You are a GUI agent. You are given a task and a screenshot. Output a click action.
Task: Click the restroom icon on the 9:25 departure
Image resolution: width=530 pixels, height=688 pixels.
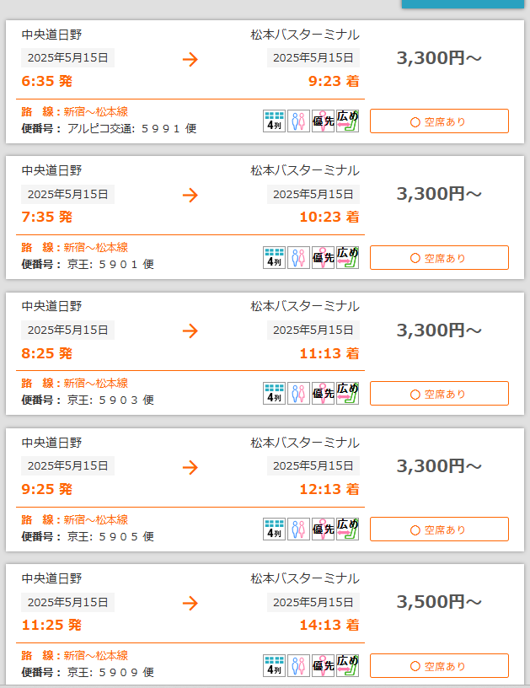298,529
